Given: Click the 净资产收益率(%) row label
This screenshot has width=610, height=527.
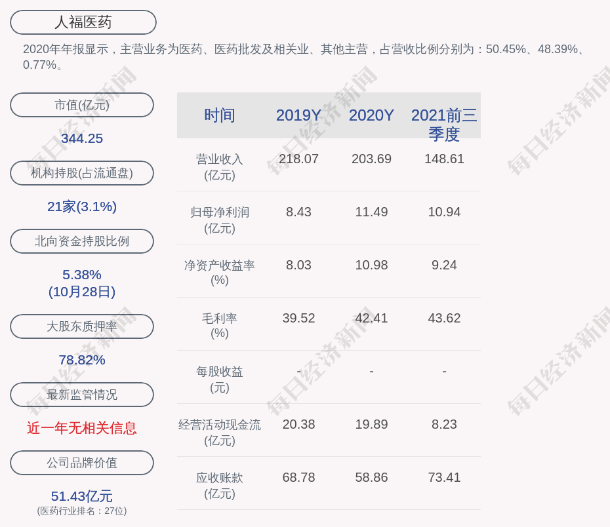Looking at the screenshot, I should pos(220,273).
